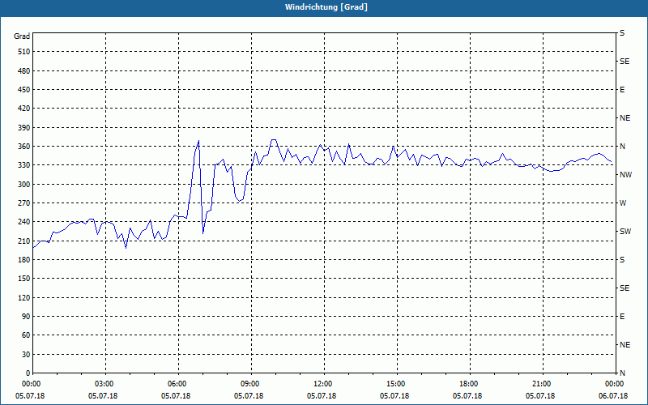648x405 pixels.
Task: Click the SW compass direction label
Action: (x=625, y=232)
